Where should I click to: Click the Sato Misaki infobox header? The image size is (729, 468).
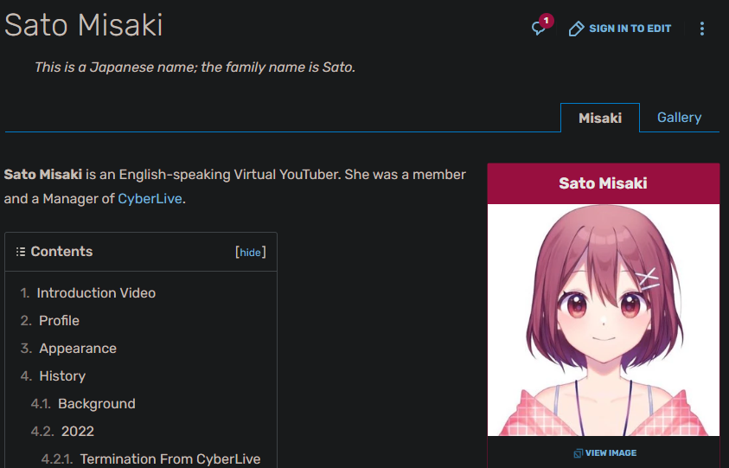tap(603, 183)
